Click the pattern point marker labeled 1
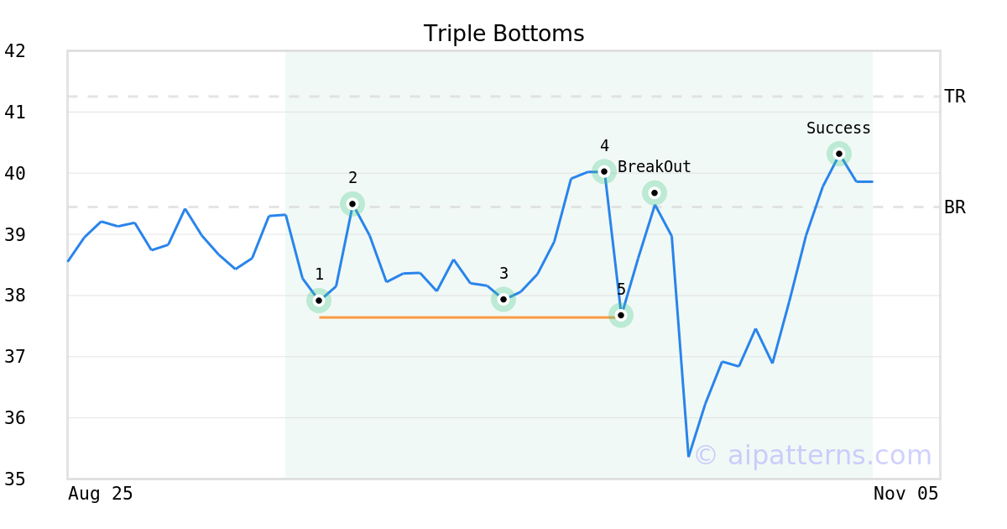Image resolution: width=1007 pixels, height=529 pixels. [x=319, y=300]
